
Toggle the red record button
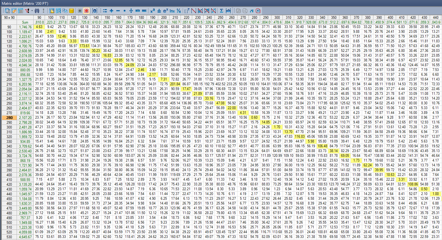pyautogui.click(x=86, y=11)
